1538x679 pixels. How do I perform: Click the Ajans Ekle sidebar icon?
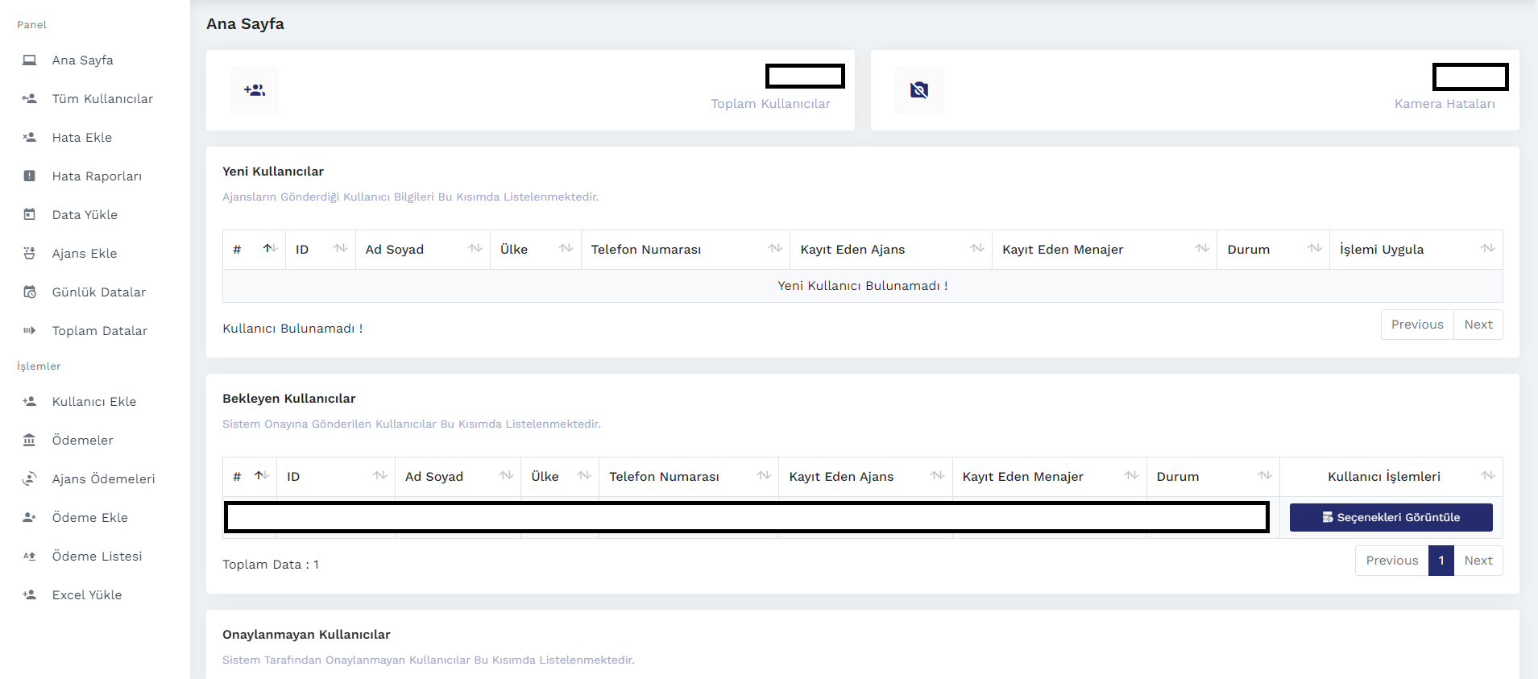[x=30, y=253]
